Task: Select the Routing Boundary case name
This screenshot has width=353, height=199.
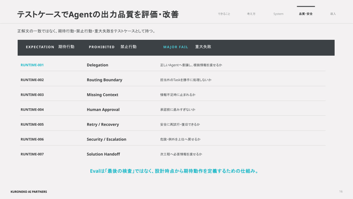Action: click(104, 80)
